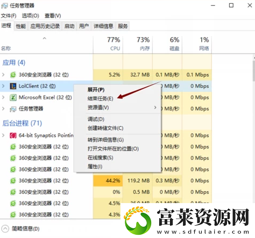Image resolution: width=255 pixels, height=238 pixels.
Task: Open the 查看(V) menu
Action: tap(53, 16)
